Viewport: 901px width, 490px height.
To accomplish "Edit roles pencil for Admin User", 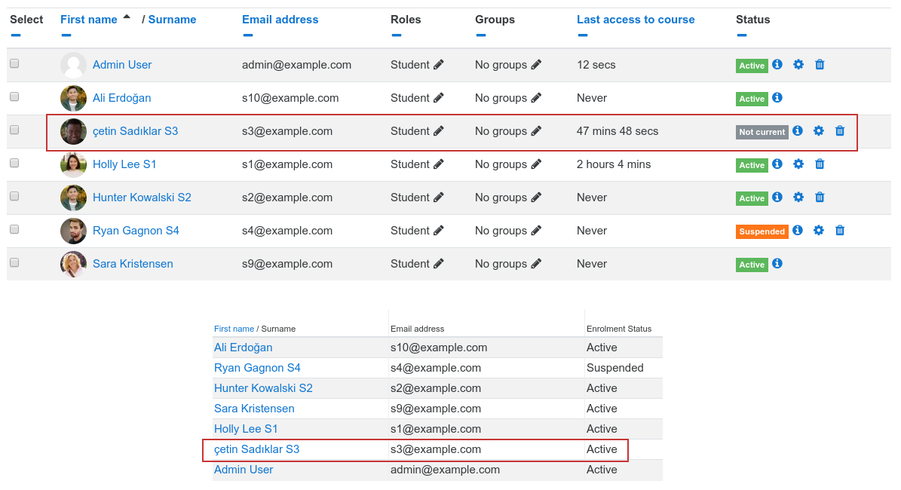I will click(438, 65).
